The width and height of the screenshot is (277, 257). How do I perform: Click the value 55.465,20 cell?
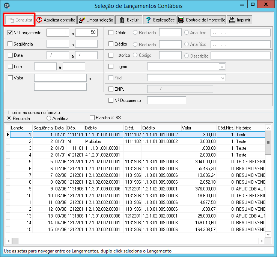pyautogui.click(x=199, y=169)
